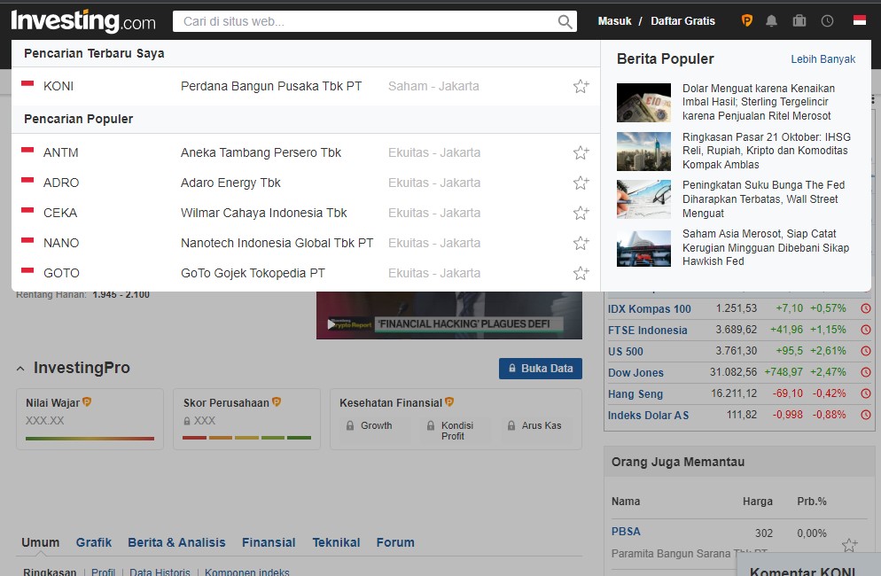
Task: Open the clock icon in header
Action: tap(827, 20)
